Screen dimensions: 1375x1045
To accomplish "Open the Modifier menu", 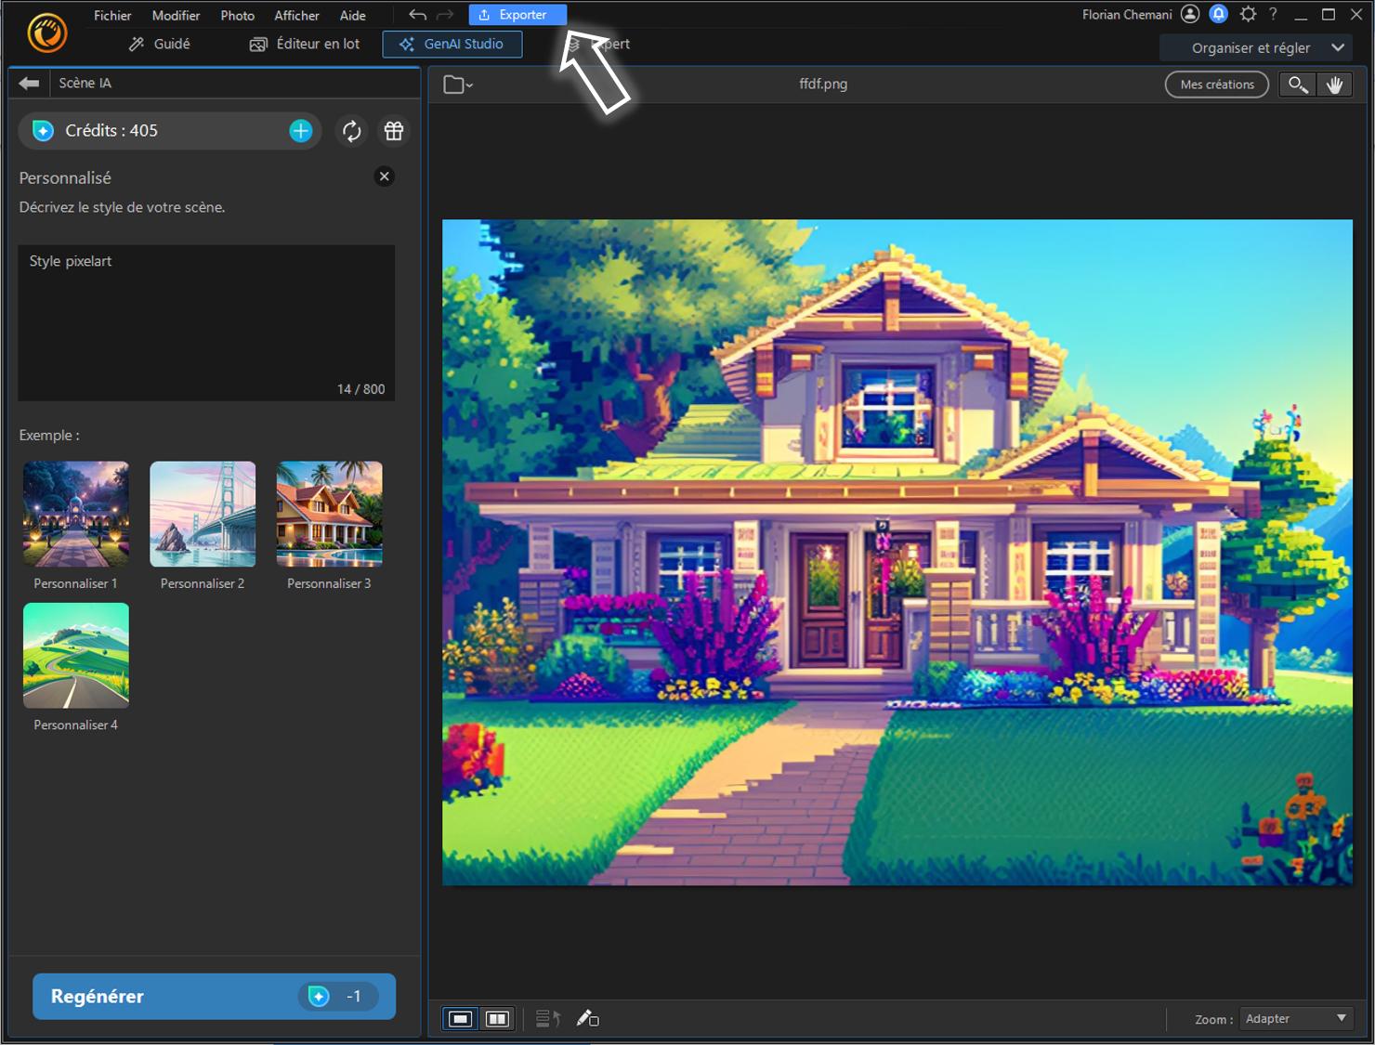I will pyautogui.click(x=176, y=15).
